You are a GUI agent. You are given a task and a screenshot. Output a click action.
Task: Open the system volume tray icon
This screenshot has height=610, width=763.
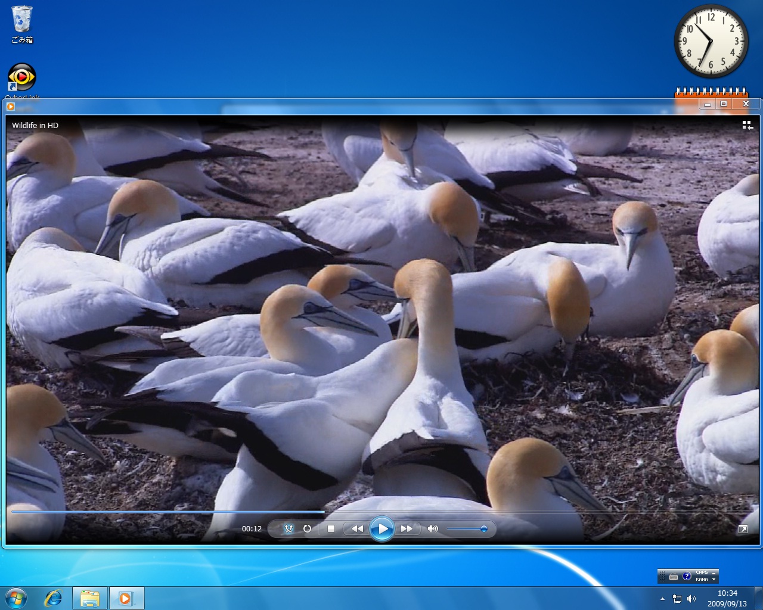(691, 599)
